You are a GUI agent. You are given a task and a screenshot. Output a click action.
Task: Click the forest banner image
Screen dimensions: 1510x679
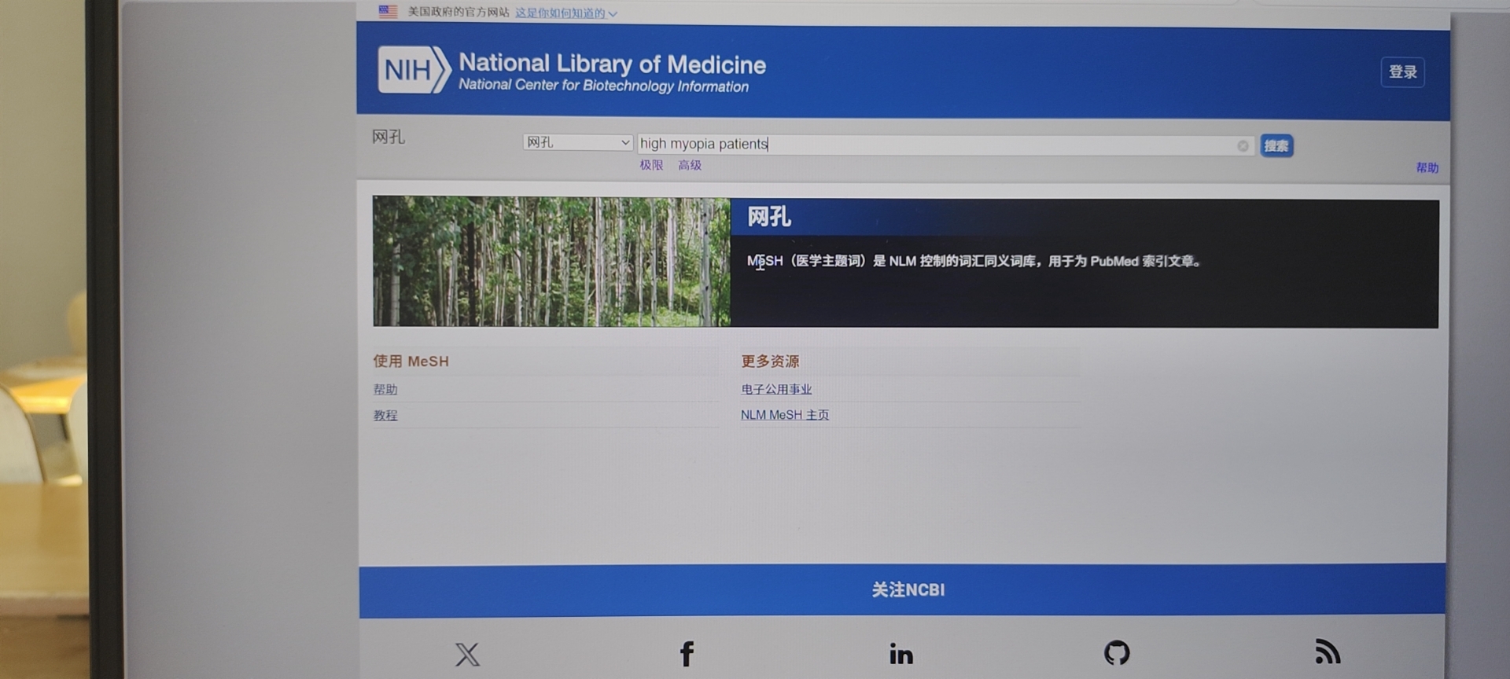[551, 261]
